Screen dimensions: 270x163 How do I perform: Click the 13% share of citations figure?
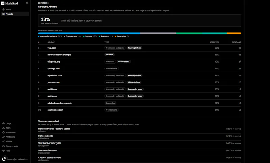tap(45, 19)
